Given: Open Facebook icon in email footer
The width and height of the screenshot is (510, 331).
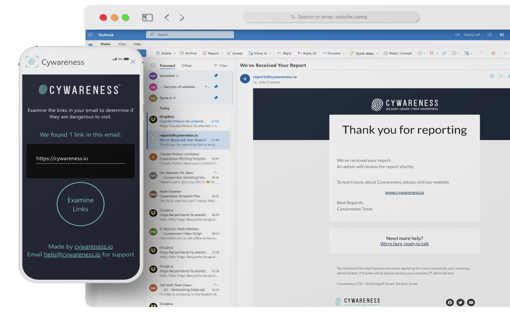Looking at the screenshot, I should pos(450,303).
